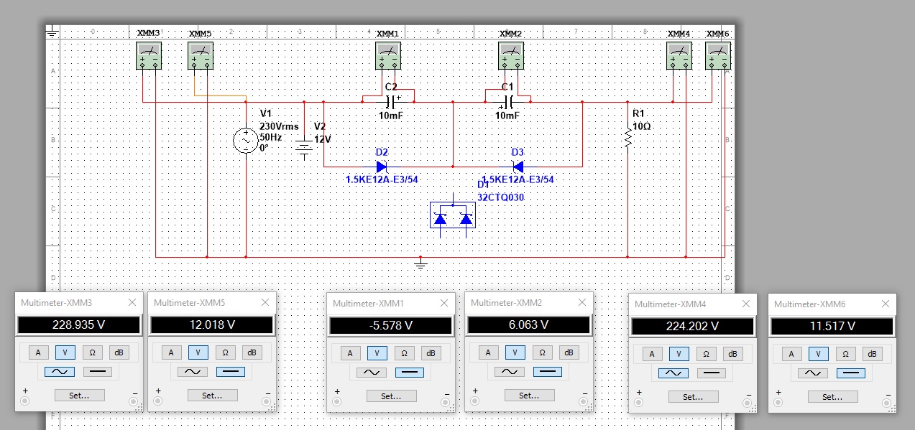The height and width of the screenshot is (430, 915).
Task: Select the D2 diode symbol
Action: click(x=382, y=166)
